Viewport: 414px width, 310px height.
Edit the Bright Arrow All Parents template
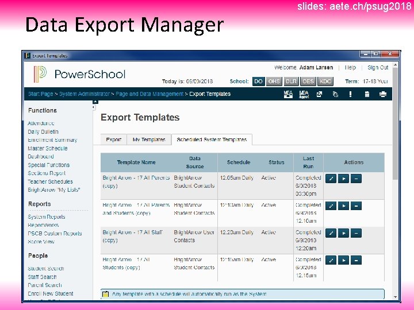pyautogui.click(x=331, y=179)
